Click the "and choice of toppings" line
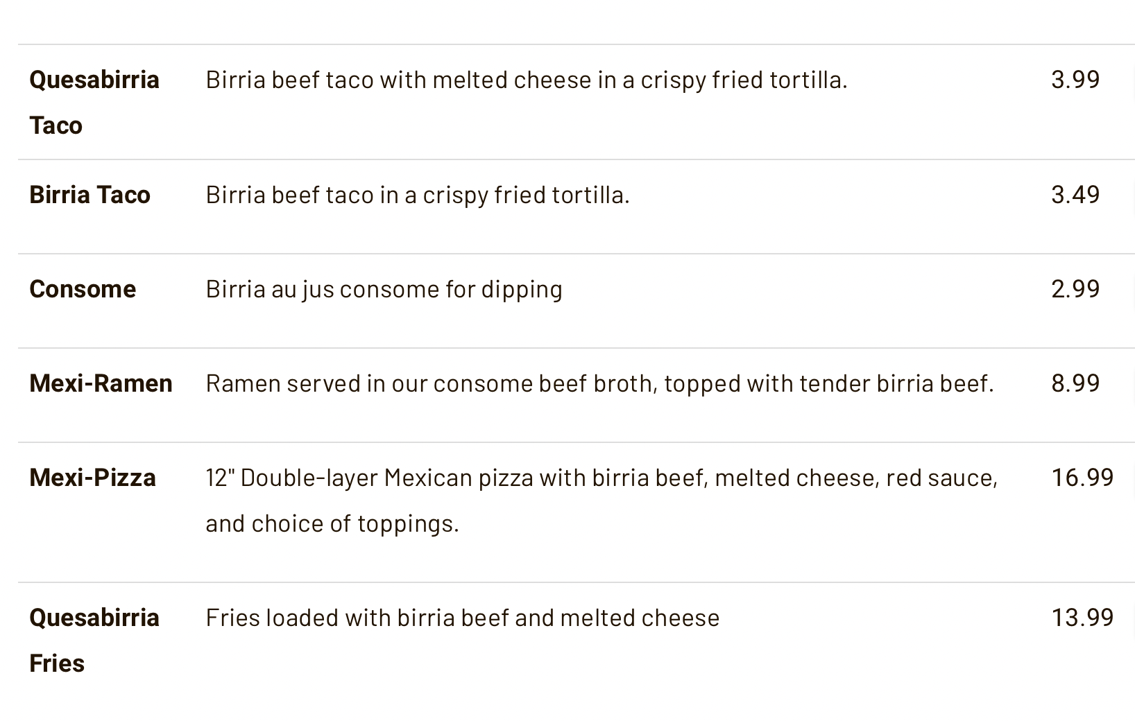The width and height of the screenshot is (1135, 721). click(x=332, y=523)
